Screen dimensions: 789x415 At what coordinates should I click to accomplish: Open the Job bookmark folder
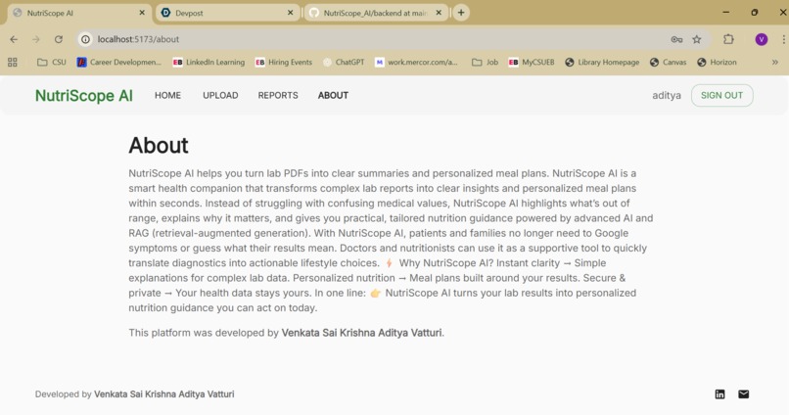486,63
